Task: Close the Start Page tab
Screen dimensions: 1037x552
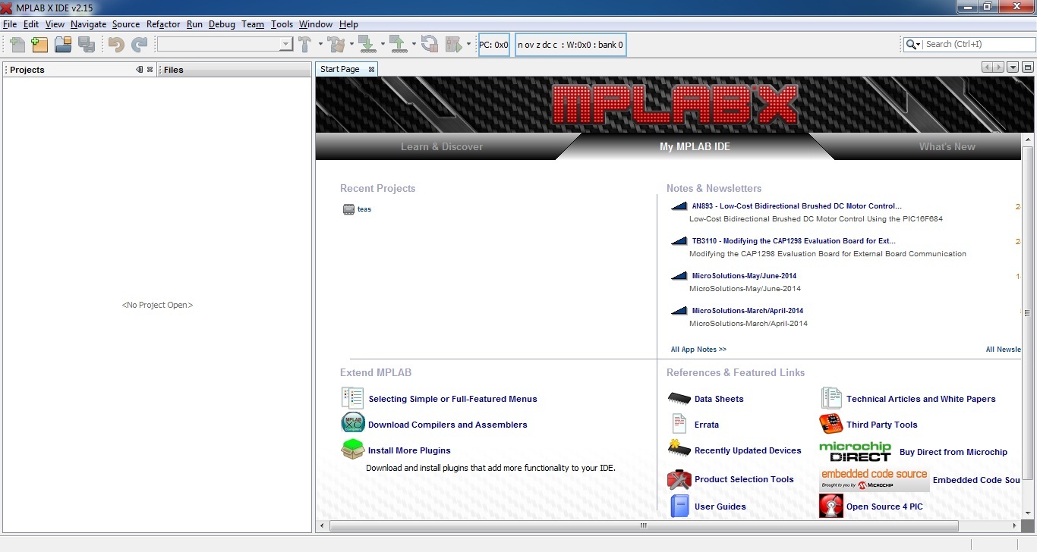Action: coord(371,69)
